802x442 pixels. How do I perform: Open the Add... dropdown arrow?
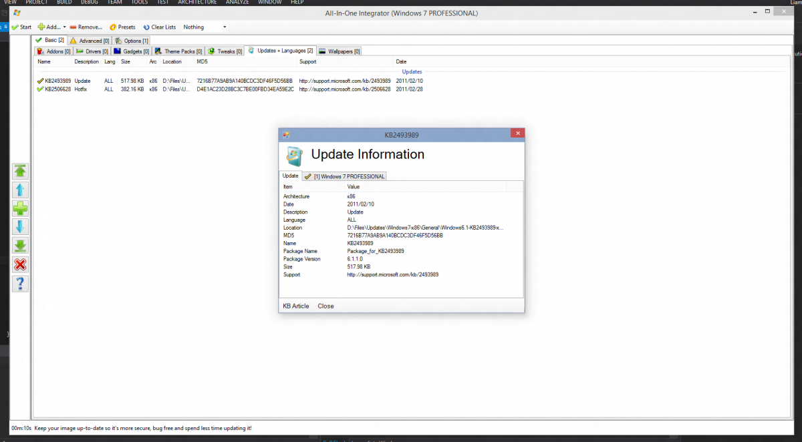point(65,27)
